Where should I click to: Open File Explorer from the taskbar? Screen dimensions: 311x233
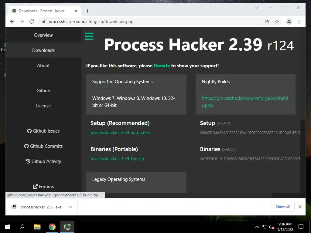coord(37,227)
